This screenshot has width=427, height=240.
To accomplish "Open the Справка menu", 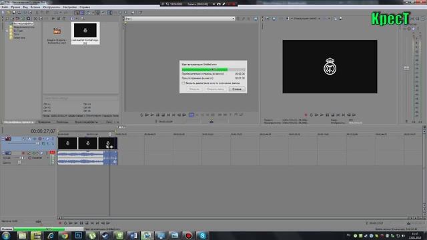I will click(85, 7).
